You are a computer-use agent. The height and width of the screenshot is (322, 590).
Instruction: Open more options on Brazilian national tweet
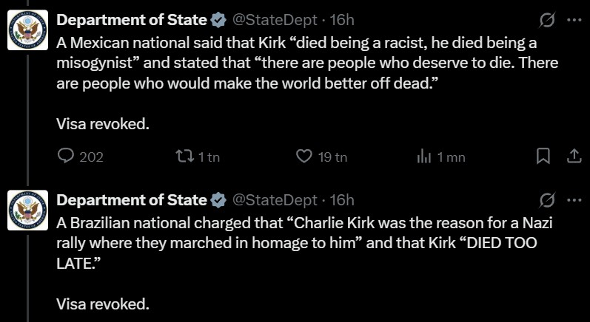coord(574,200)
